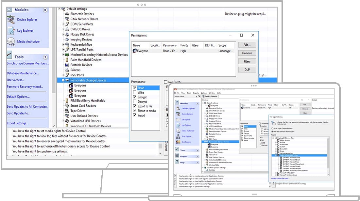Open Database Explorer icon on laptop screen

tap(178, 108)
